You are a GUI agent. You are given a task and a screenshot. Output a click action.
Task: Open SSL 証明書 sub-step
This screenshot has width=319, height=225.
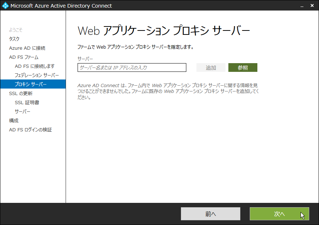[x=27, y=102]
